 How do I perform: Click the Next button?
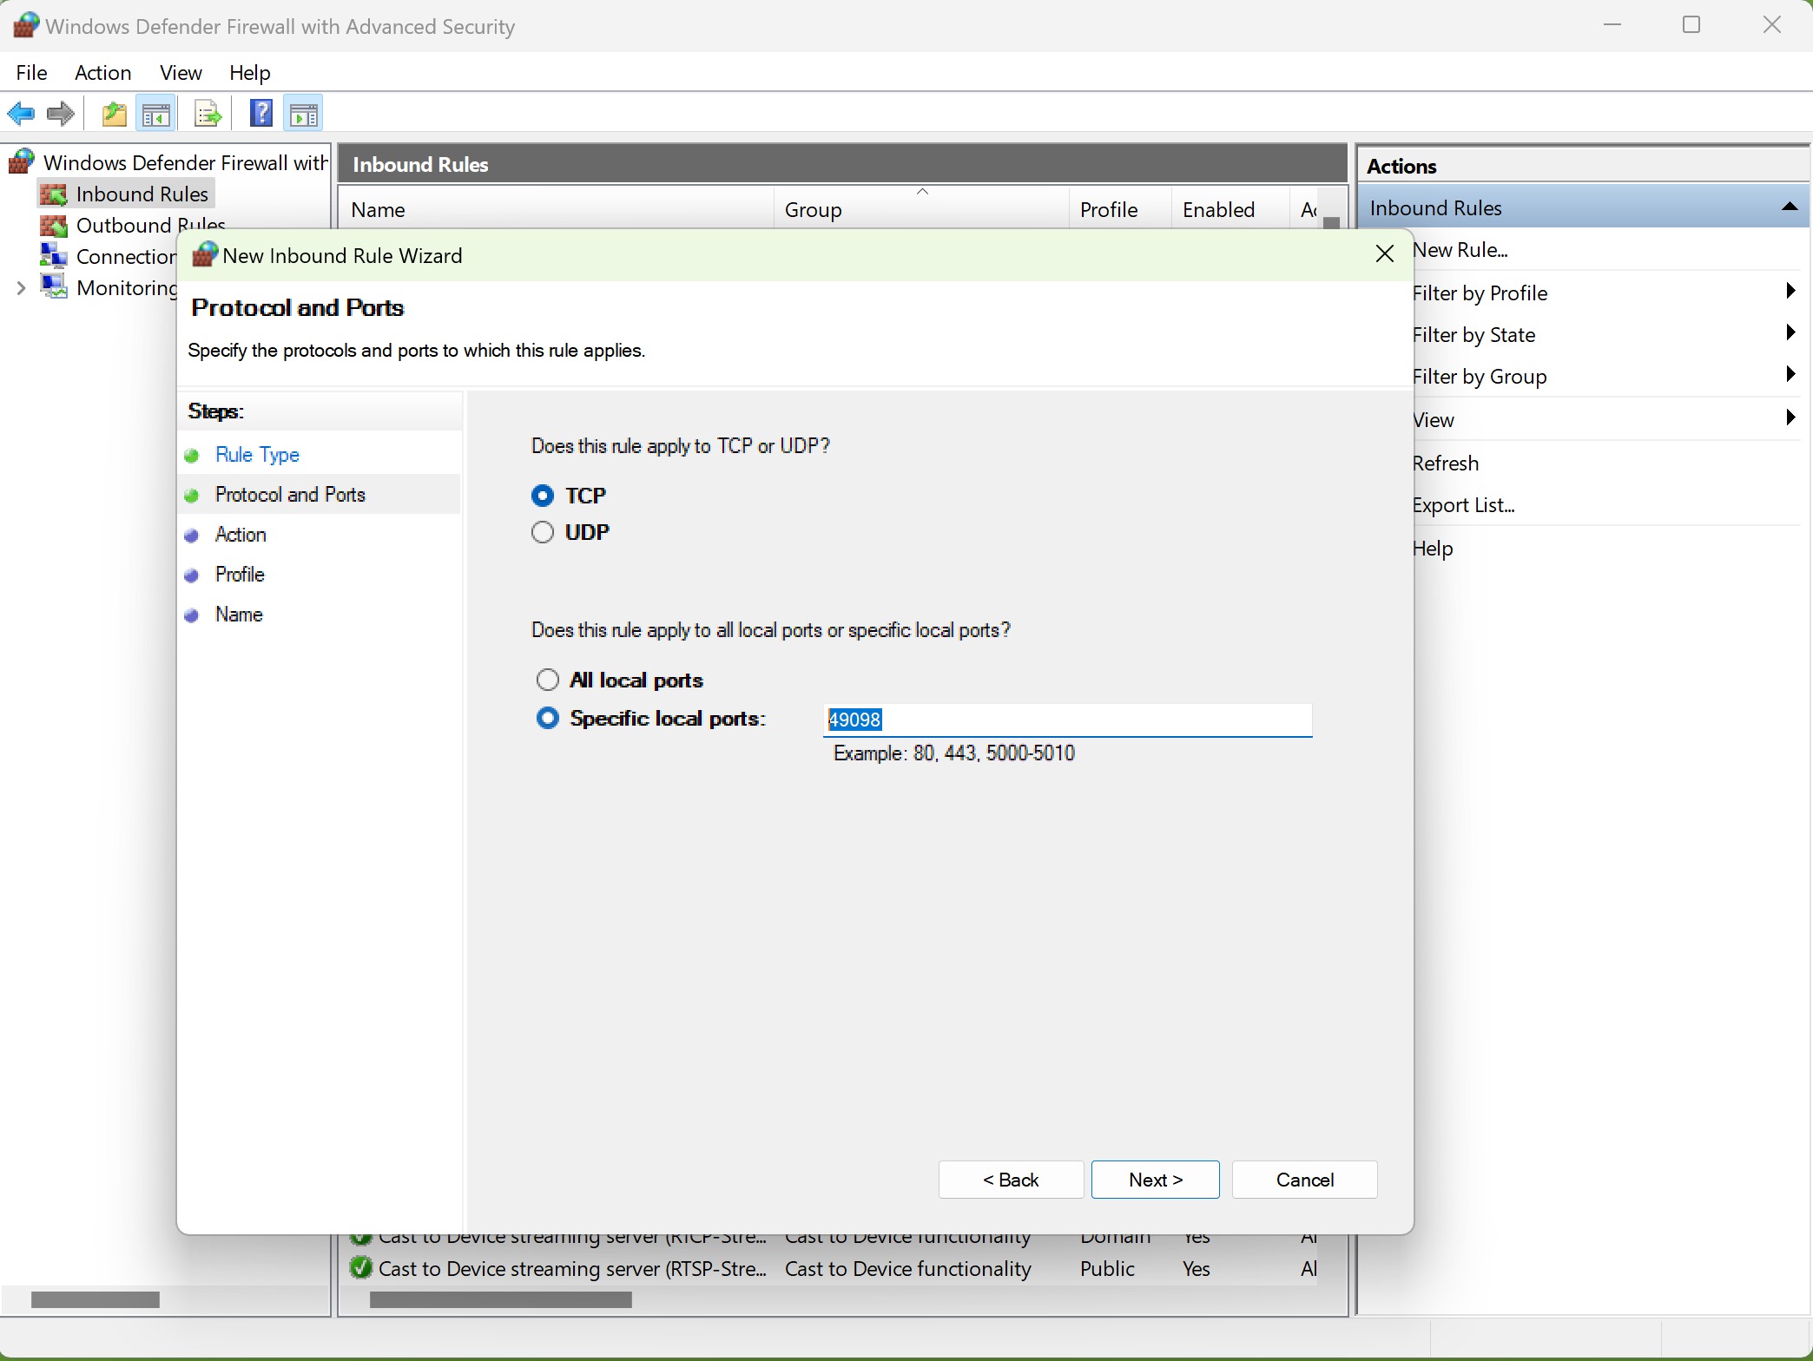(x=1155, y=1180)
